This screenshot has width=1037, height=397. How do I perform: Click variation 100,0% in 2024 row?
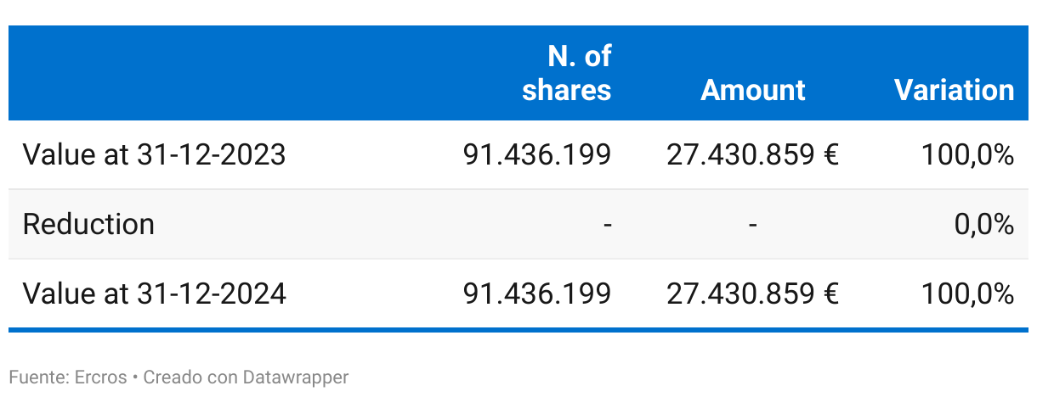pyautogui.click(x=967, y=294)
